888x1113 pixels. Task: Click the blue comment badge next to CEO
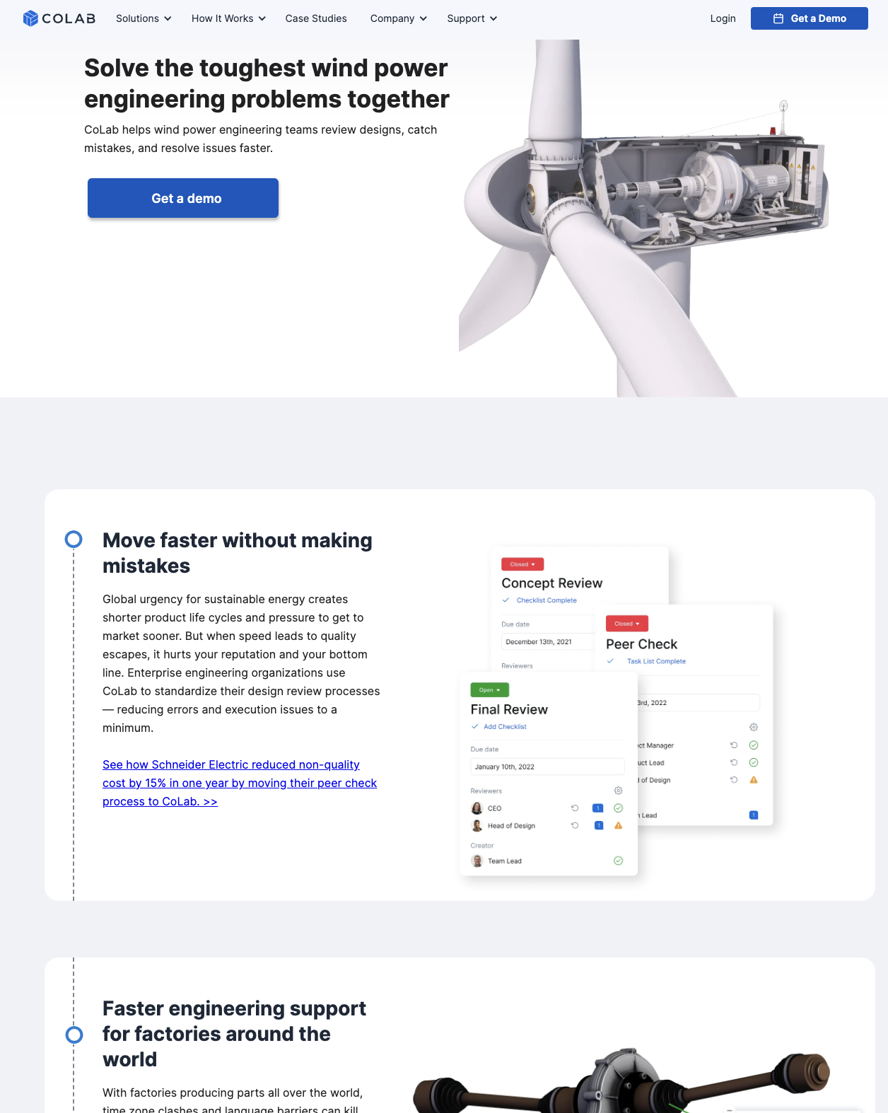[x=598, y=808]
